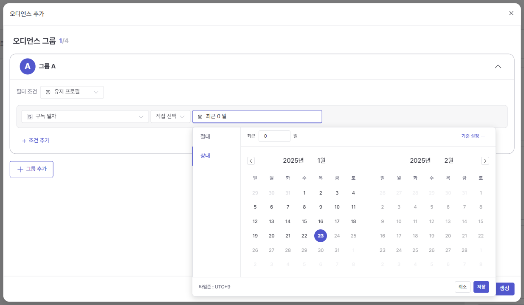Image resolution: width=524 pixels, height=305 pixels.
Task: Click the 취소 button
Action: coord(462,287)
